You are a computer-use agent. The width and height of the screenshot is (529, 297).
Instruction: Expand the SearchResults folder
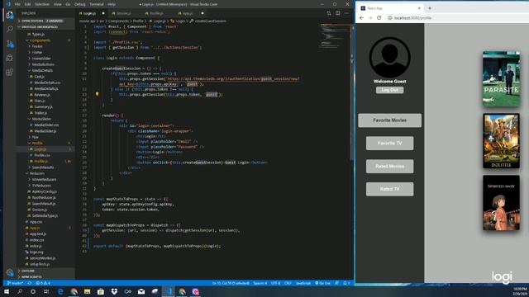tap(42, 167)
